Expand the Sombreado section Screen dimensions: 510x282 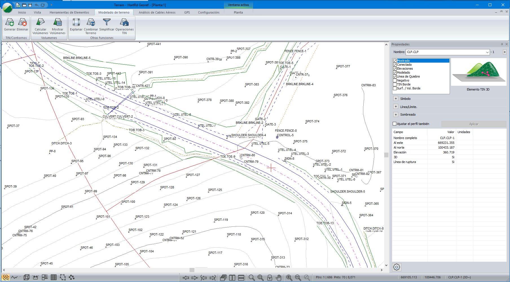point(396,114)
